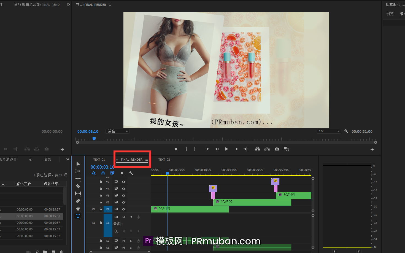
Task: Open the 浏览 tab in Essential Graphics
Action: coord(390,14)
